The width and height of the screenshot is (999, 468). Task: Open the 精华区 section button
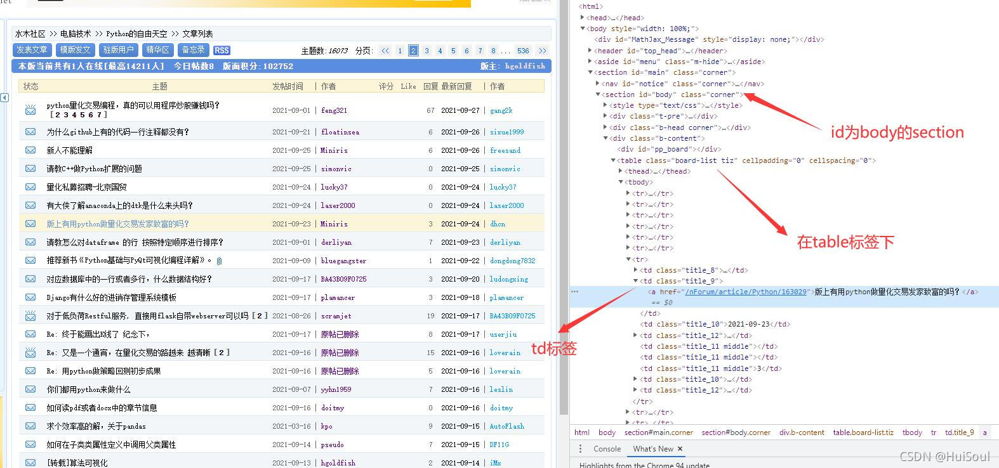pyautogui.click(x=157, y=50)
